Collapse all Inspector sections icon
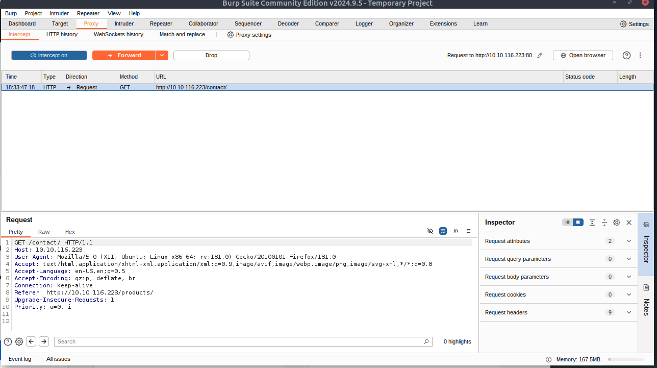Viewport: 657px width, 368px height. 604,222
